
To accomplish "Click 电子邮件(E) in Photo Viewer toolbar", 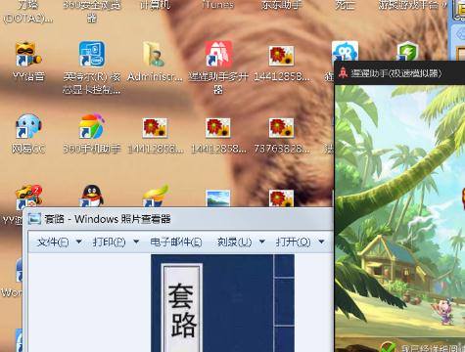I will point(176,242).
